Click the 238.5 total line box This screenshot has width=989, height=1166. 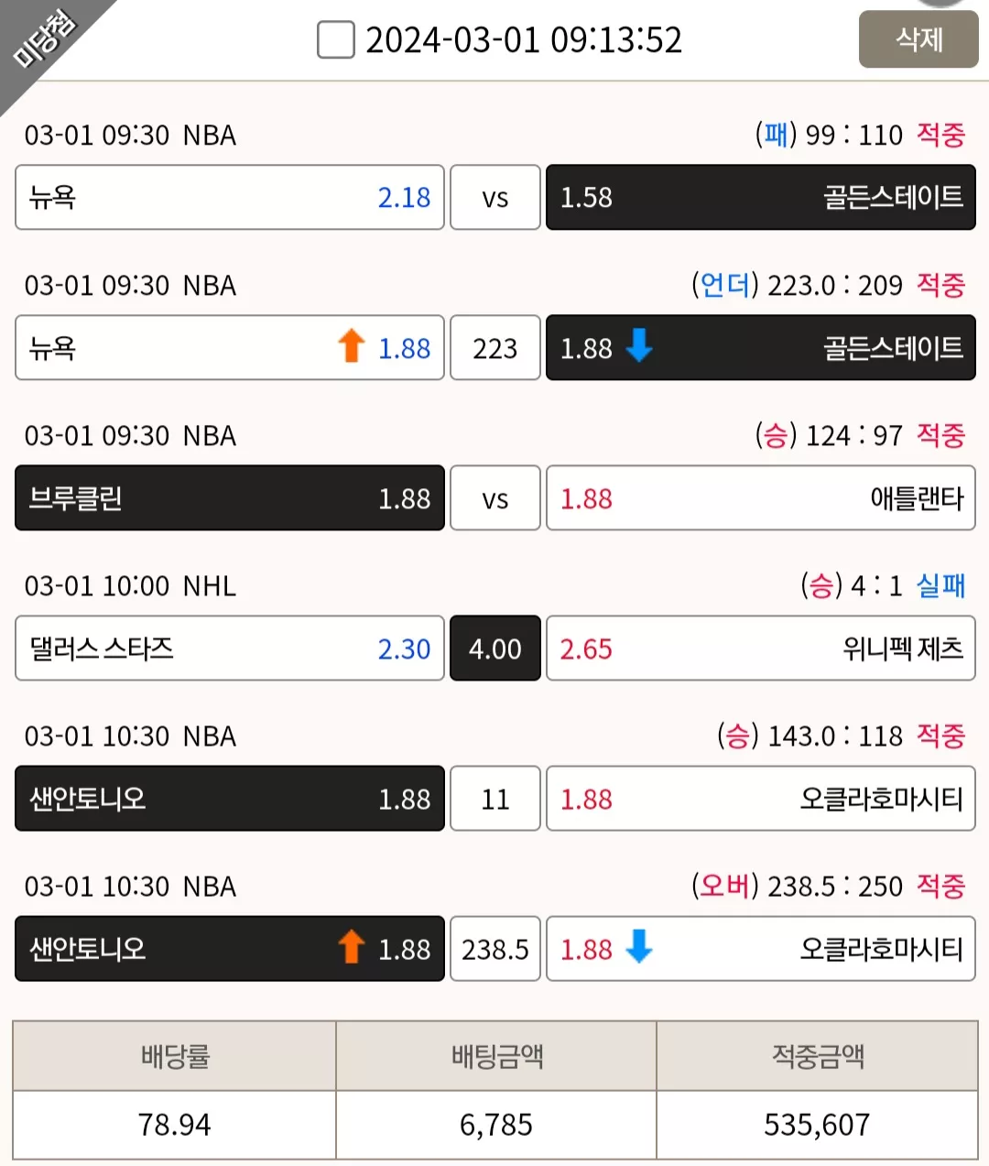[495, 949]
